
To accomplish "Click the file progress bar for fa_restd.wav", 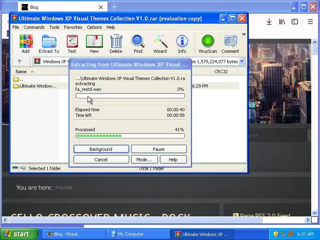I will [x=130, y=96].
